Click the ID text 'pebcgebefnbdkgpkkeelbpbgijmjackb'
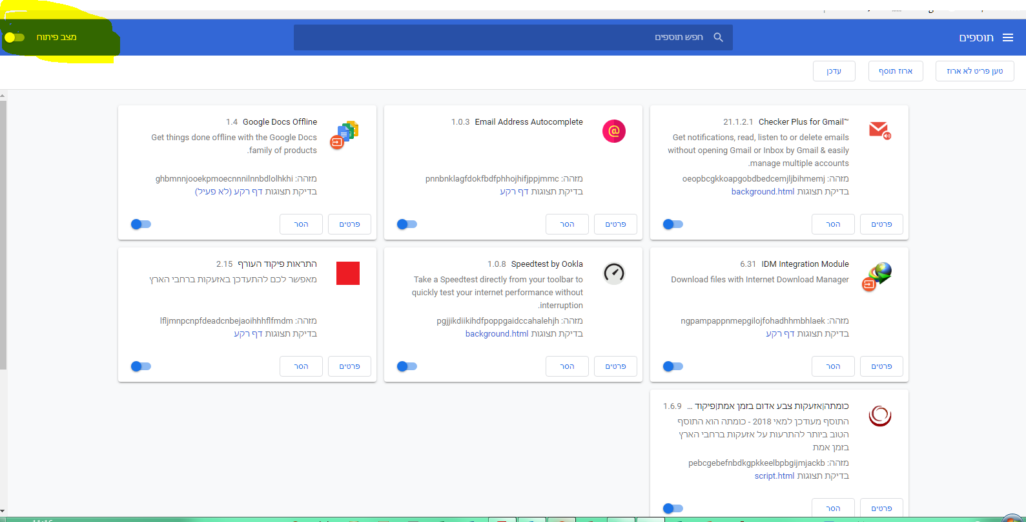The height and width of the screenshot is (522, 1026). tap(757, 463)
